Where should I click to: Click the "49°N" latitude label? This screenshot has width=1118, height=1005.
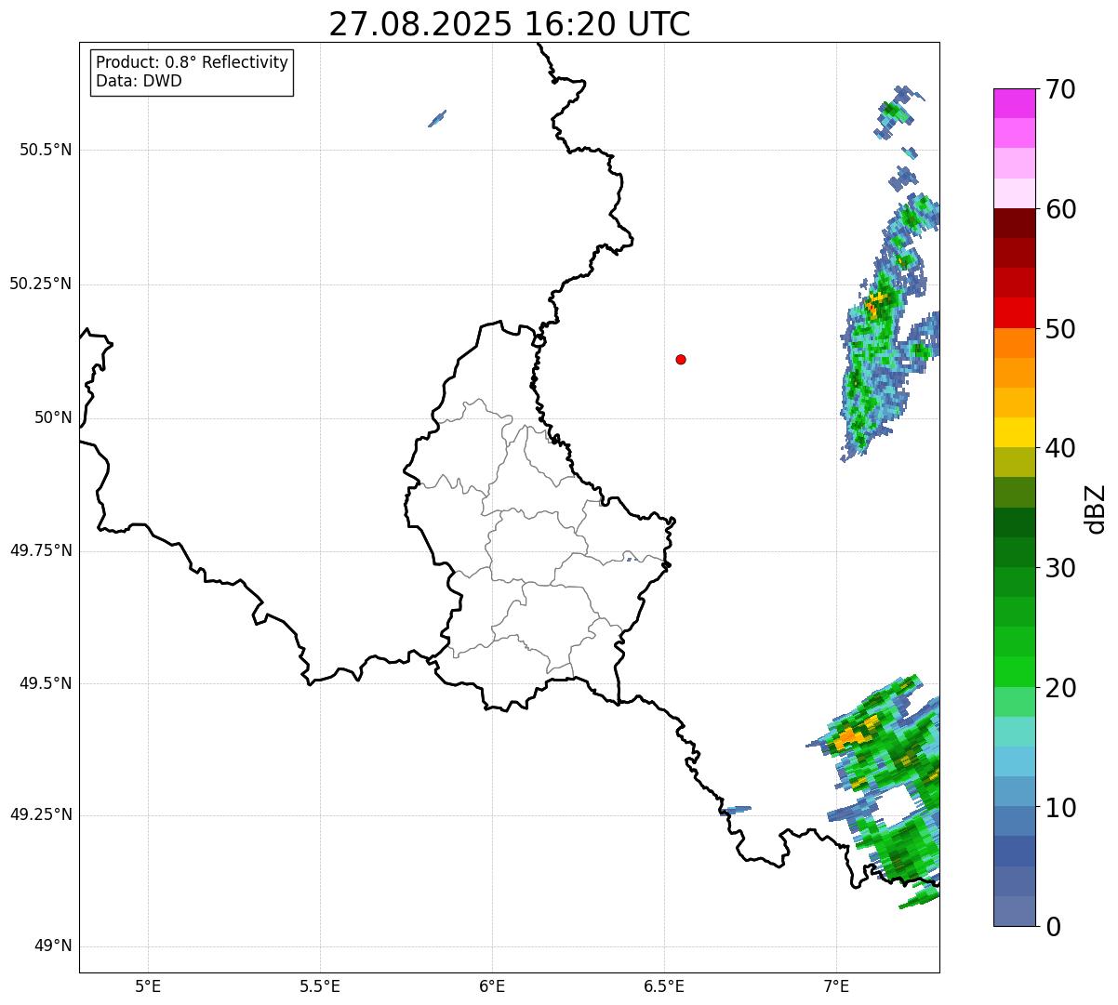pos(53,946)
